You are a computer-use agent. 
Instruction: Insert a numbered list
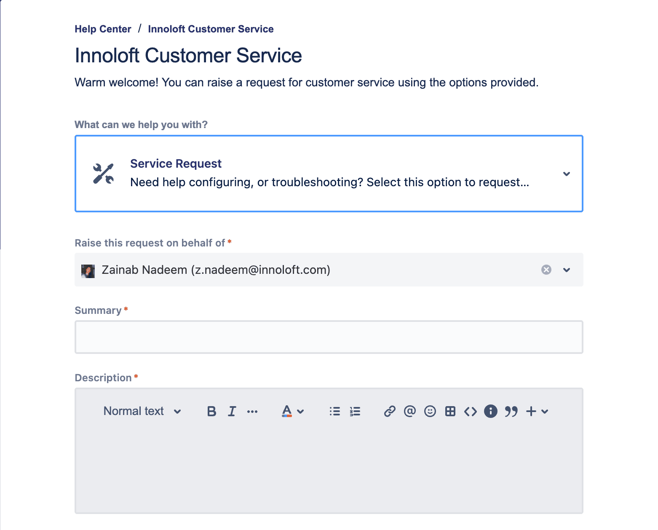355,411
